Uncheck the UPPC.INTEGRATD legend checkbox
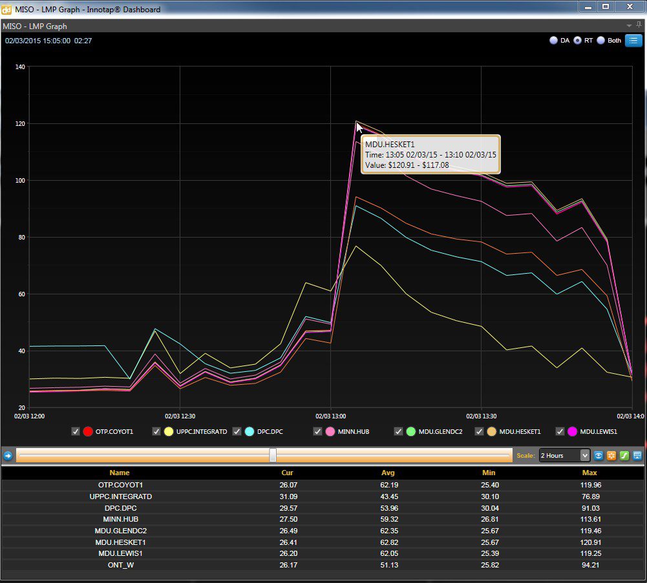Image resolution: width=647 pixels, height=583 pixels. [x=156, y=431]
